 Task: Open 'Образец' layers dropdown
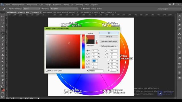tap(64, 9)
